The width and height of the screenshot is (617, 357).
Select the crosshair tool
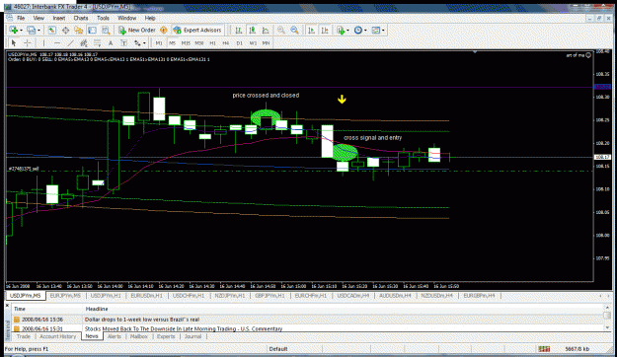[x=28, y=42]
